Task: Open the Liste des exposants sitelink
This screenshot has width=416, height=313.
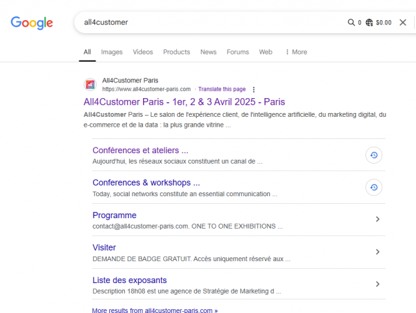Action: (x=129, y=280)
